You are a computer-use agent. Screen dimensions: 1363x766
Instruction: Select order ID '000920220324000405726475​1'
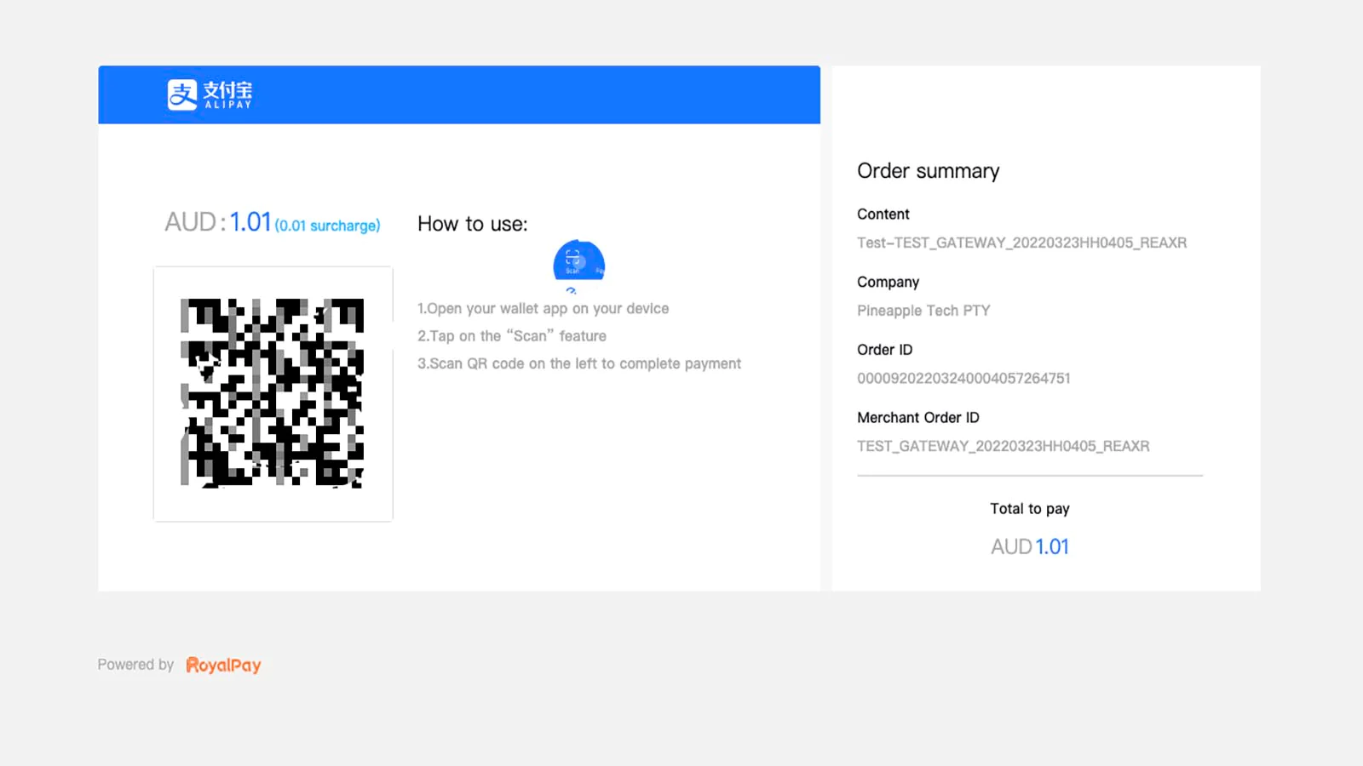point(964,378)
